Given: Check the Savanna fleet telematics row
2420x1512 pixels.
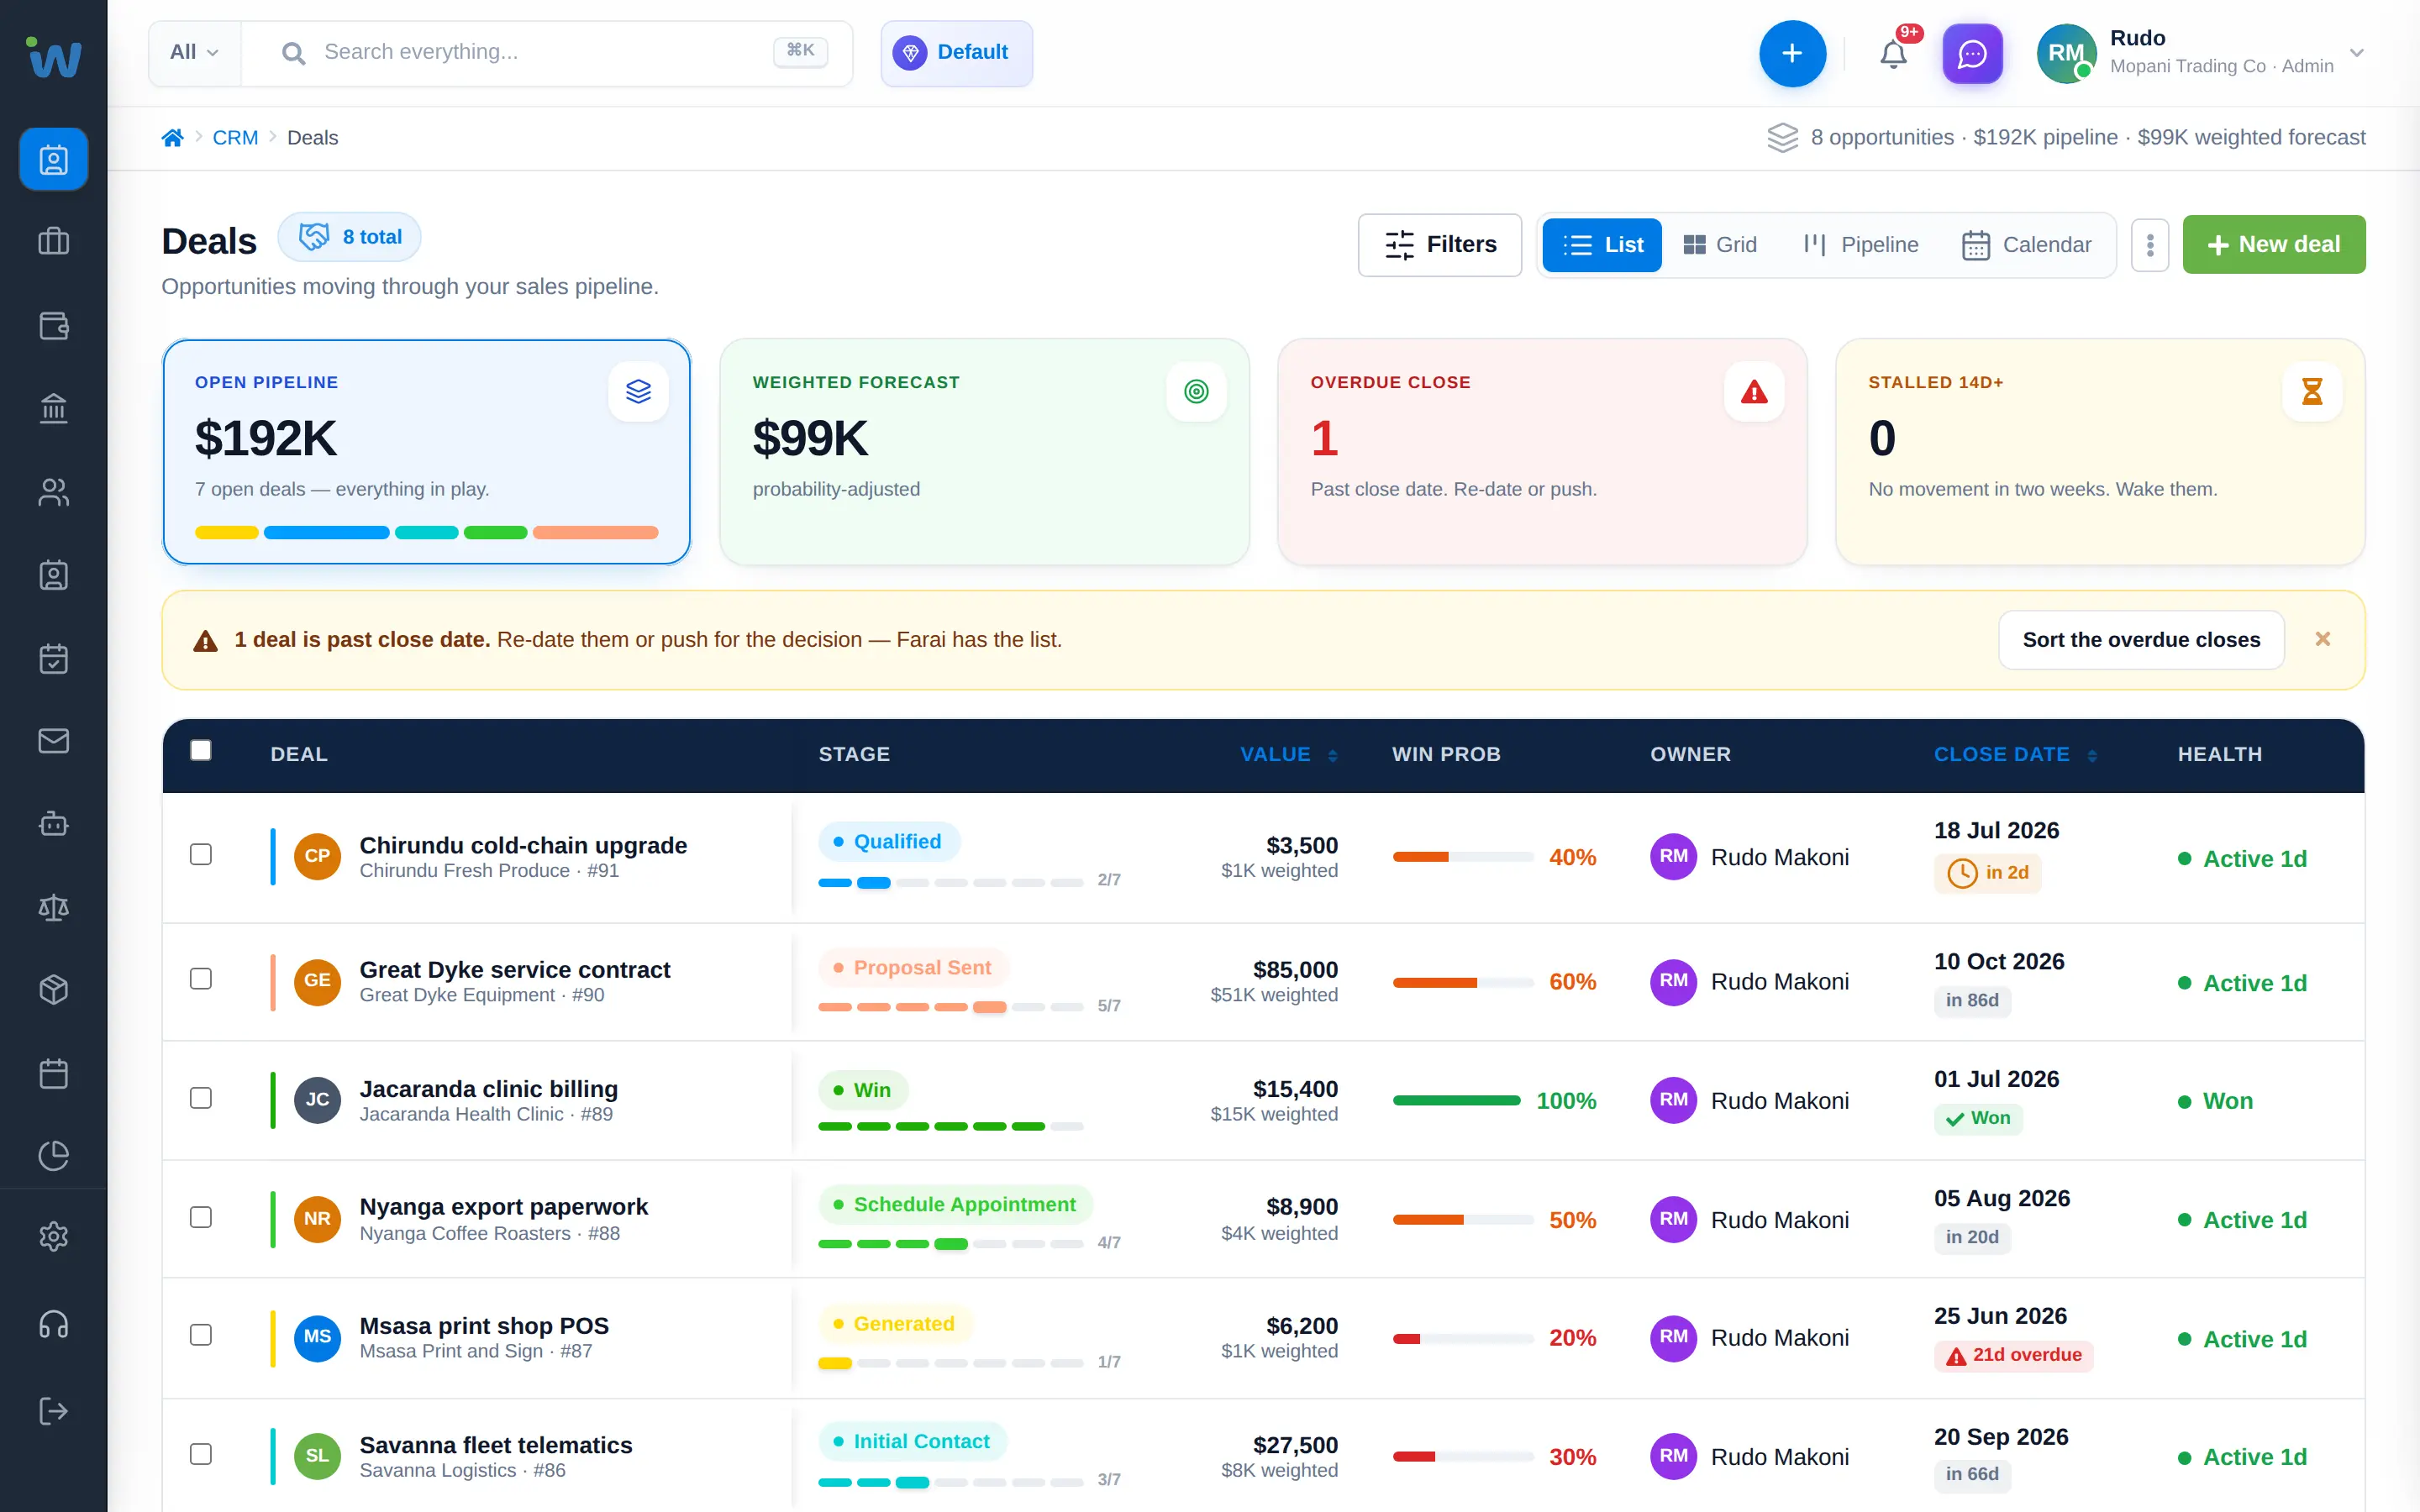Looking at the screenshot, I should pos(201,1454).
